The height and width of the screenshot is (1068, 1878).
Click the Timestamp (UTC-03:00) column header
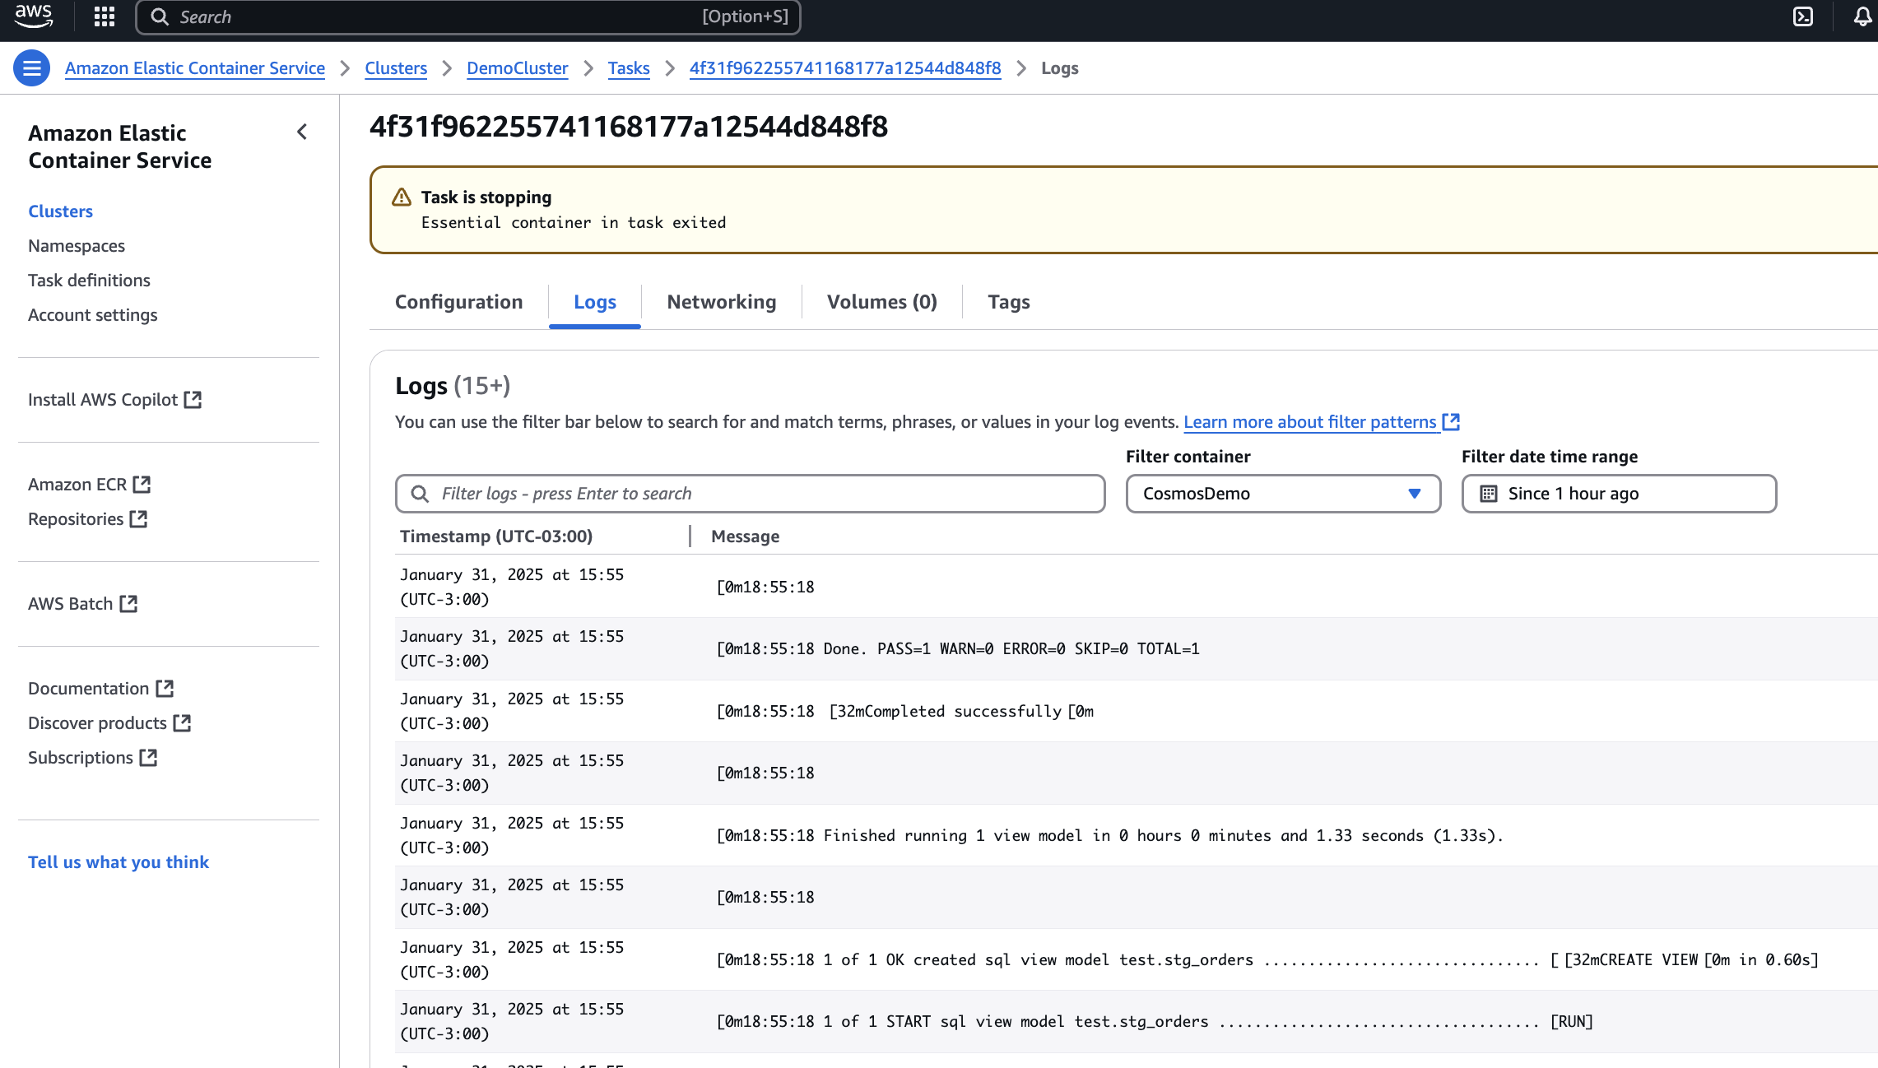496,536
